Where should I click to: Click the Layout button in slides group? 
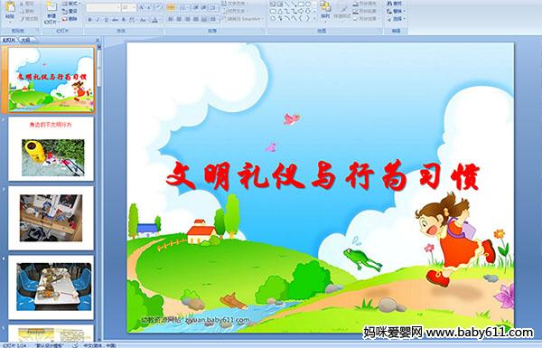[70, 4]
